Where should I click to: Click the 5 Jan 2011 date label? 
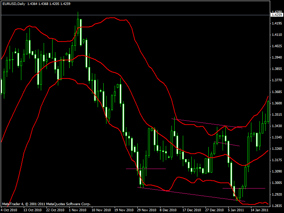[236, 210]
